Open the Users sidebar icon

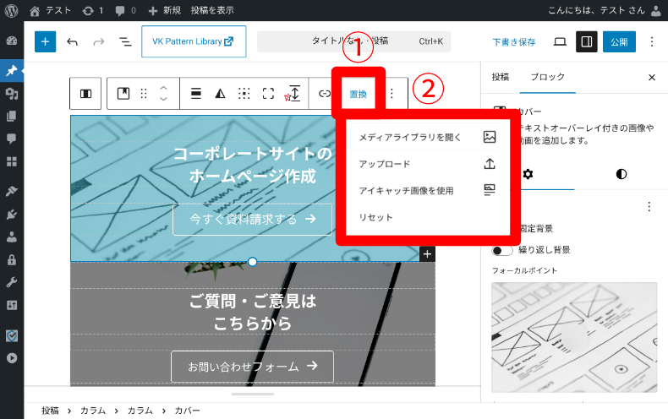12,237
